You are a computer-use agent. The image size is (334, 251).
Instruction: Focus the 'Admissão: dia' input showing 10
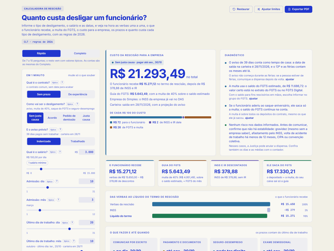coord(87,181)
